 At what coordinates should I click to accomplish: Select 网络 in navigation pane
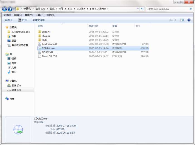point(12,99)
